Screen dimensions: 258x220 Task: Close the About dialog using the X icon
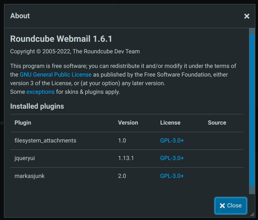click(247, 16)
